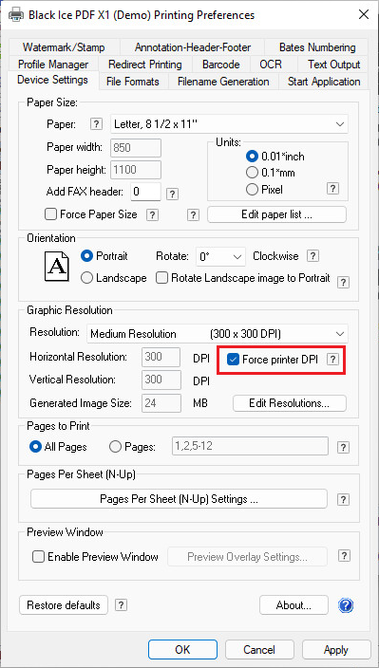The width and height of the screenshot is (379, 668).
Task: Expand the Rotate angle dropdown
Action: [220, 257]
